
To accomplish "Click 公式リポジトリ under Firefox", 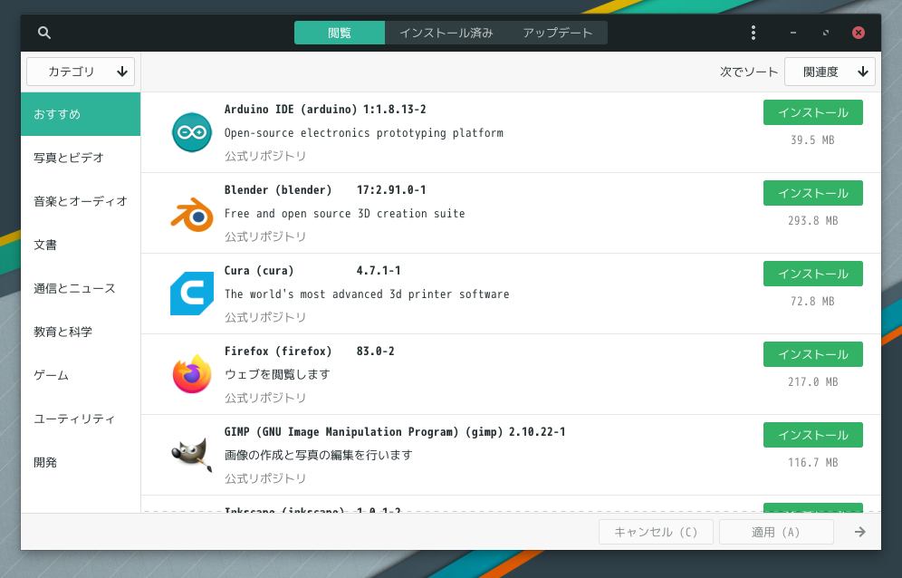I will click(265, 398).
